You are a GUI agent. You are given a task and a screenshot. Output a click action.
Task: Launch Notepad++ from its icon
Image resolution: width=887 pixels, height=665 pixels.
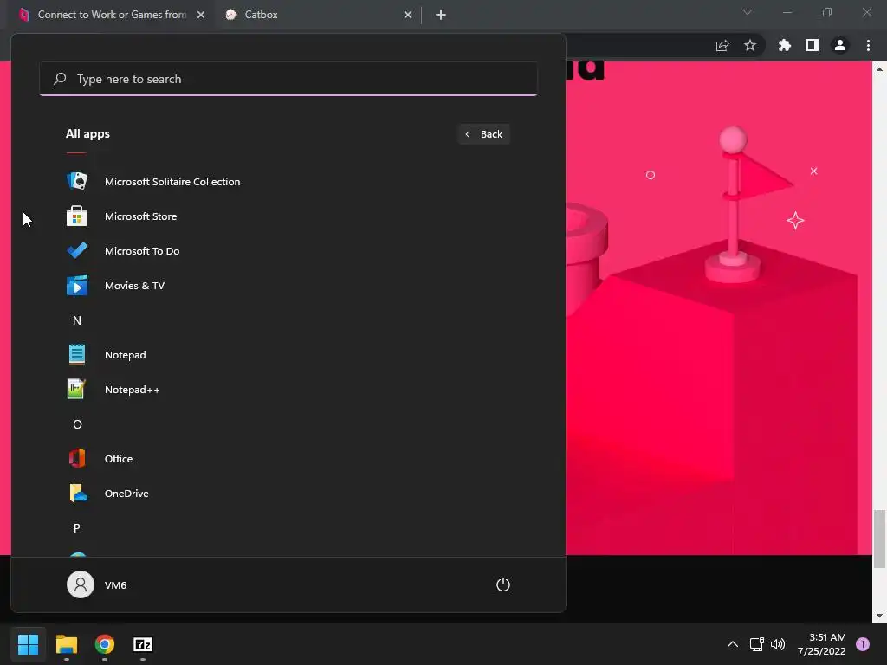(x=76, y=389)
